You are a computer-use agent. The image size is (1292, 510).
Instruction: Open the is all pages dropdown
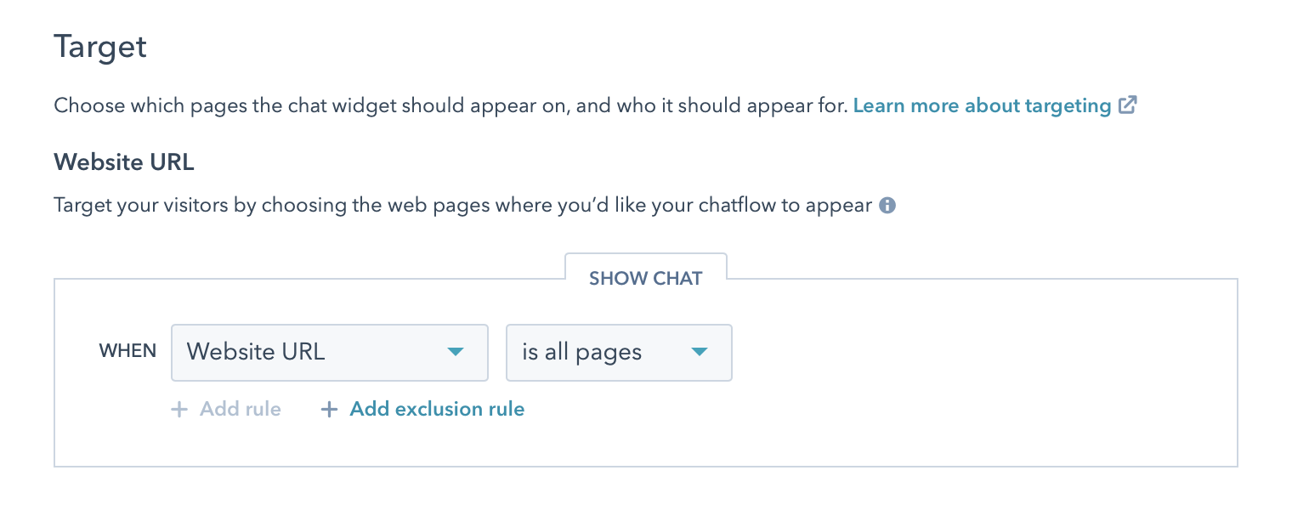click(x=619, y=352)
